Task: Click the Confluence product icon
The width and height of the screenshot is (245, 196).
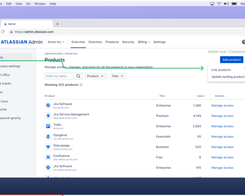Action: [48, 157]
